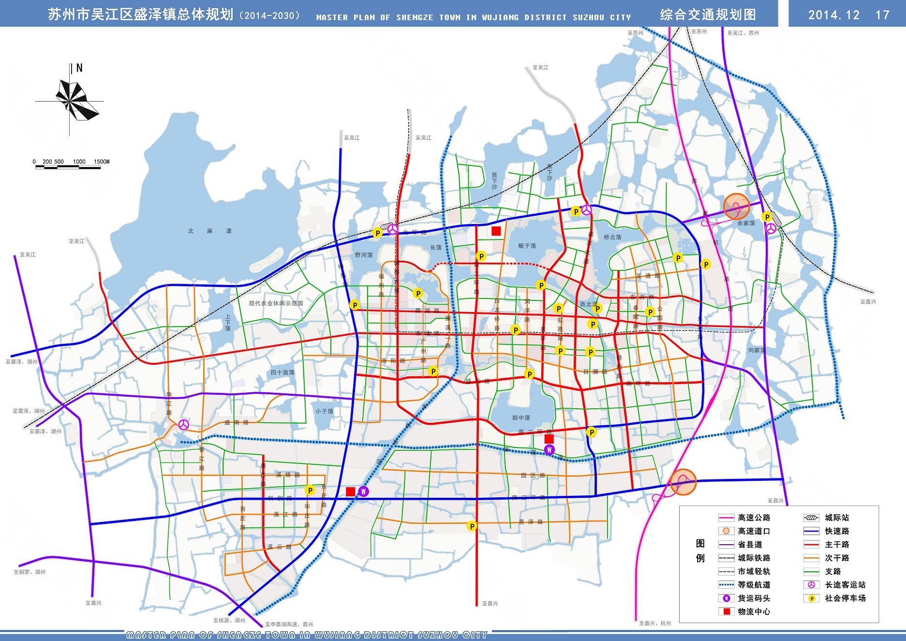This screenshot has height=641, width=906.
Task: Click the 货运码头 W symbol in the legend
Action: point(726,598)
